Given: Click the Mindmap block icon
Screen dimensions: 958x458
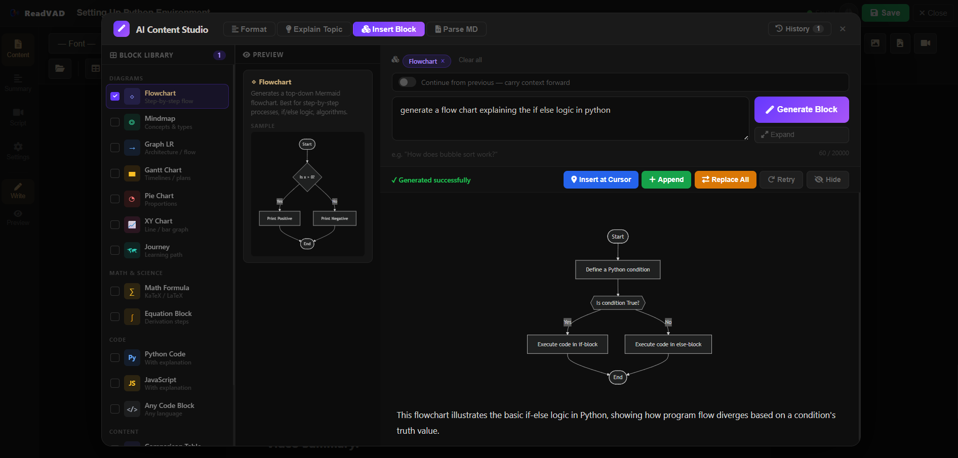Looking at the screenshot, I should (x=132, y=122).
